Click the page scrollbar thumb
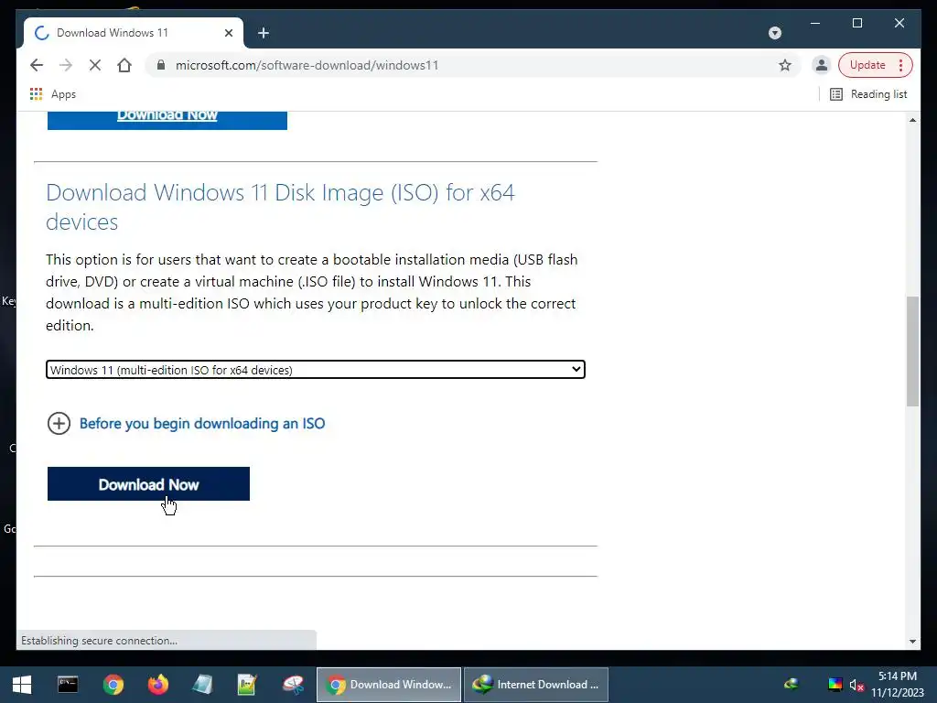This screenshot has width=937, height=703. pos(912,351)
